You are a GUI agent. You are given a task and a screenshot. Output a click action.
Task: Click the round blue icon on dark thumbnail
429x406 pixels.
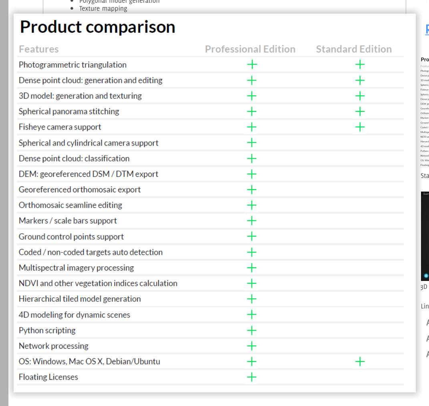point(426,276)
